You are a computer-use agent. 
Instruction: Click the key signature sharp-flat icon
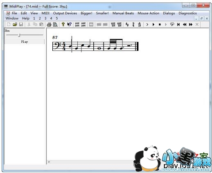(127, 25)
